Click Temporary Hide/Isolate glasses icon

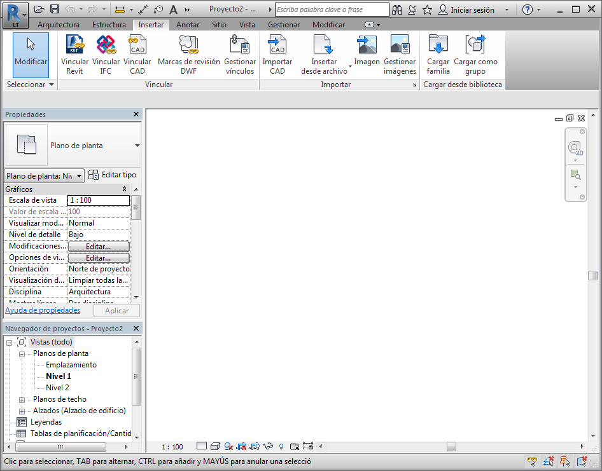268,446
